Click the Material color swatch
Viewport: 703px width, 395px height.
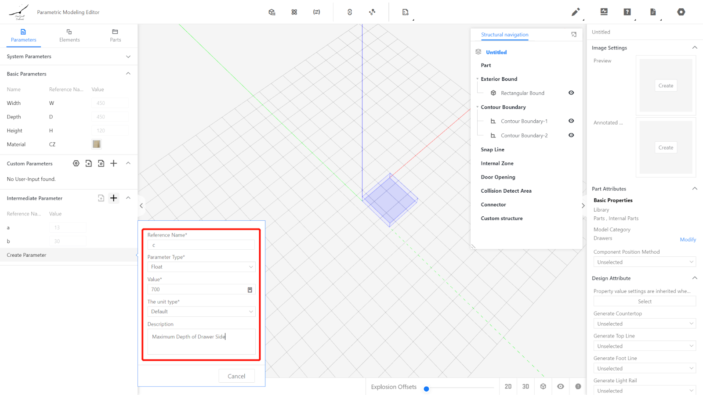pyautogui.click(x=97, y=144)
